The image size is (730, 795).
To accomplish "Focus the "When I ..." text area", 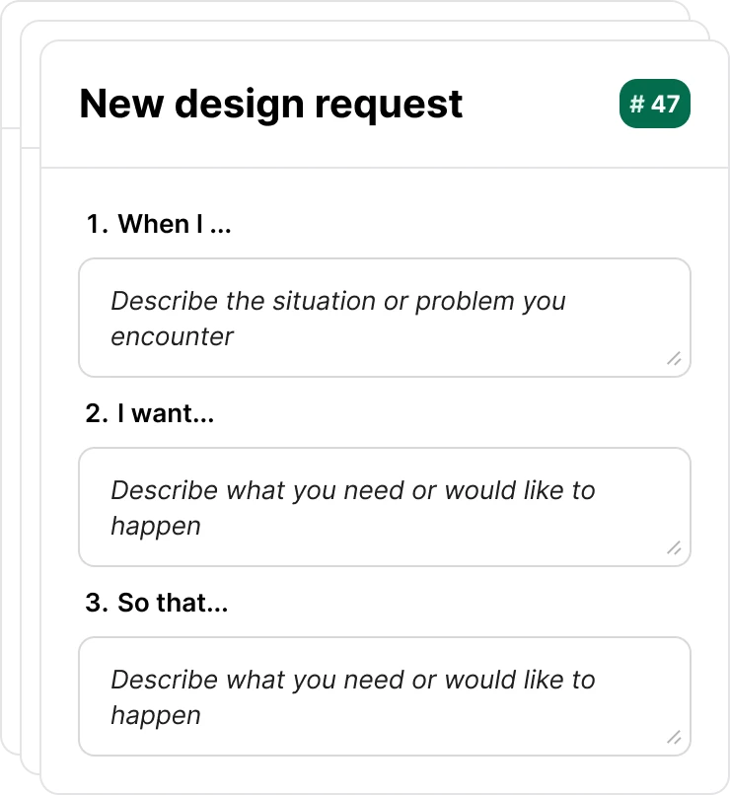I will (x=384, y=318).
